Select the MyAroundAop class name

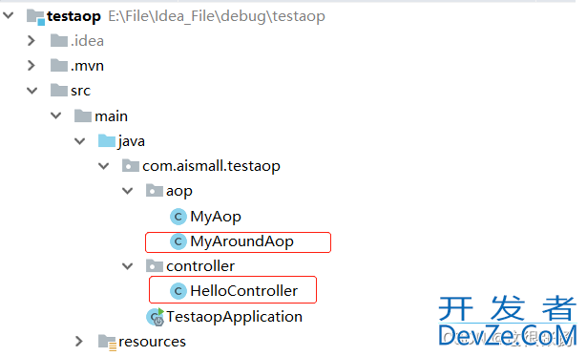pos(241,241)
